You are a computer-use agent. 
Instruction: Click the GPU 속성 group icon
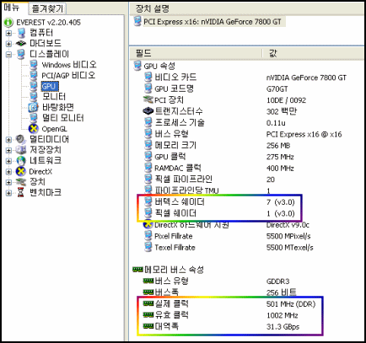[137, 66]
